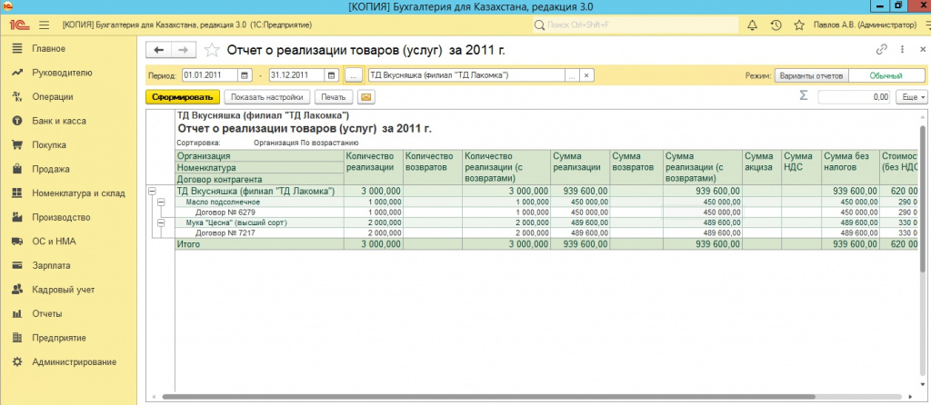Go forward with the right arrow

tap(184, 51)
